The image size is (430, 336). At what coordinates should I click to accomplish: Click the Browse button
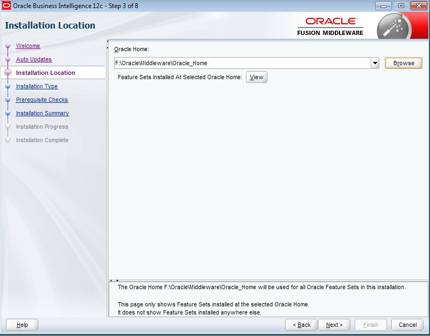tap(404, 63)
